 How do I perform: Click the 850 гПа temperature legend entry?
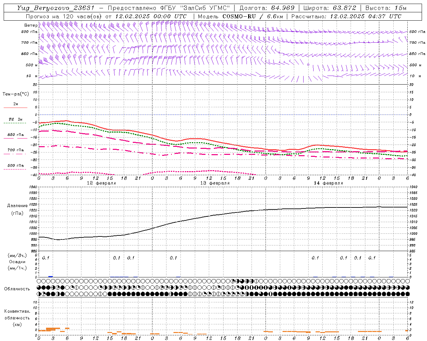point(16,135)
